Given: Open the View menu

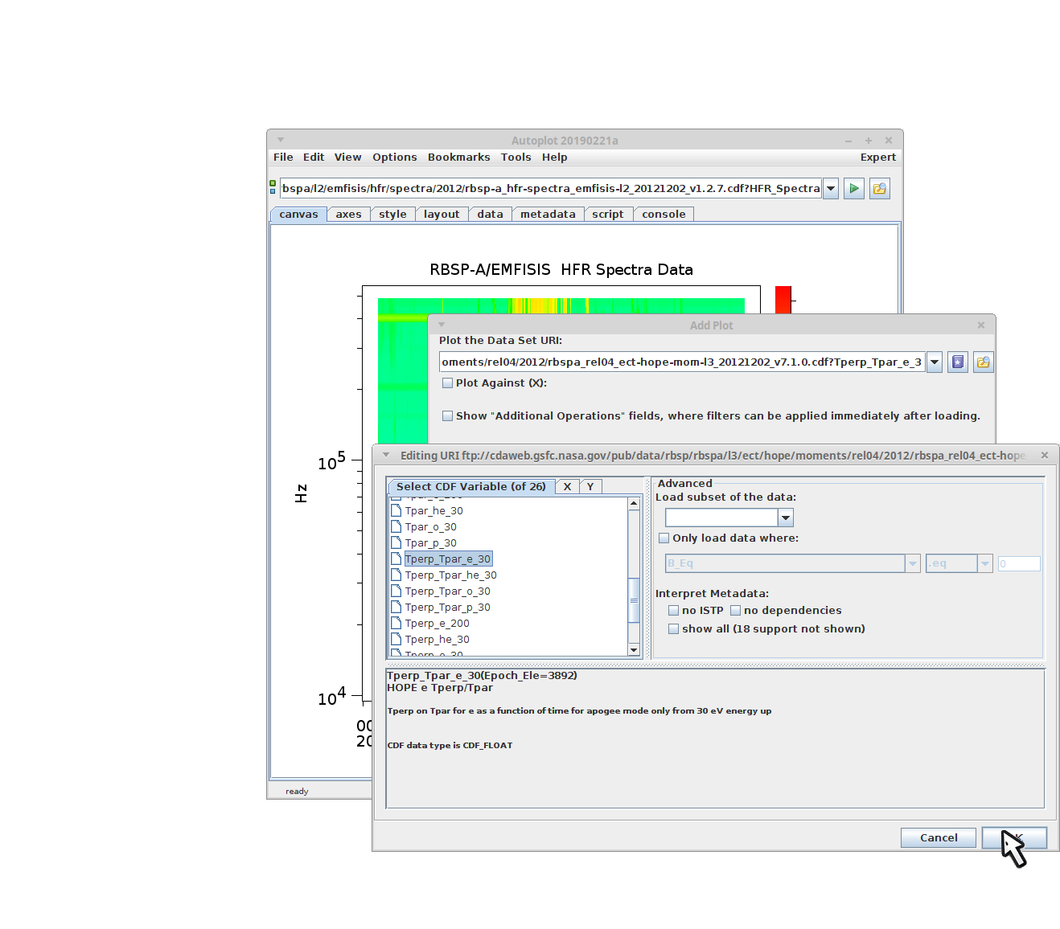Looking at the screenshot, I should [348, 158].
